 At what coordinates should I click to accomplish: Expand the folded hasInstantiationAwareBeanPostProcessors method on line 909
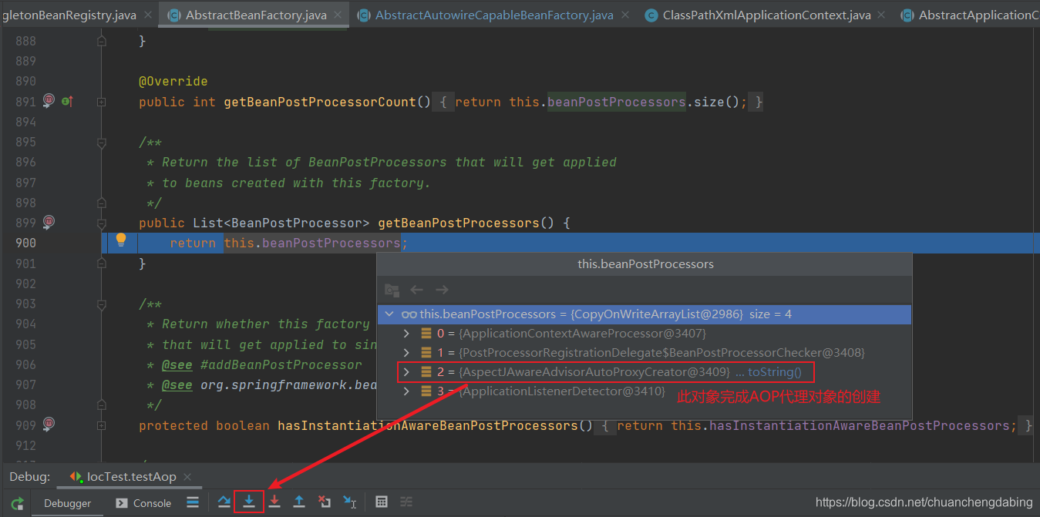point(102,425)
